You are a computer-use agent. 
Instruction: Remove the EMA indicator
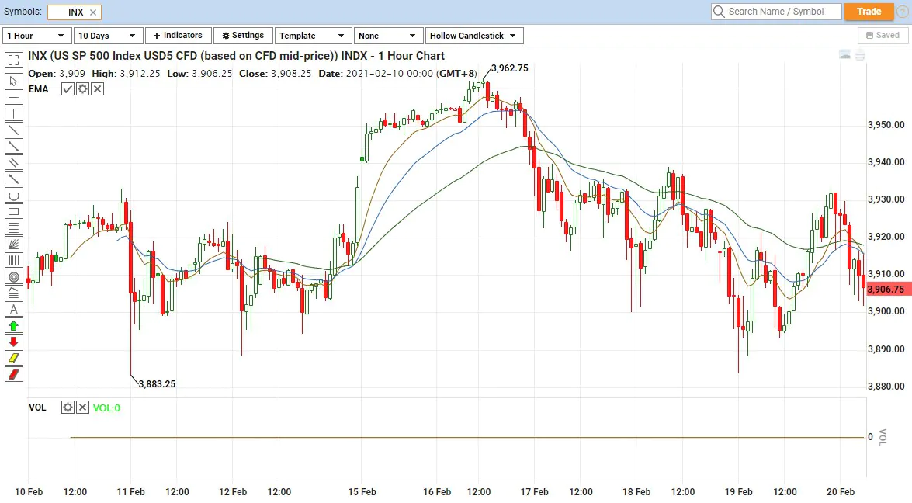tap(97, 89)
